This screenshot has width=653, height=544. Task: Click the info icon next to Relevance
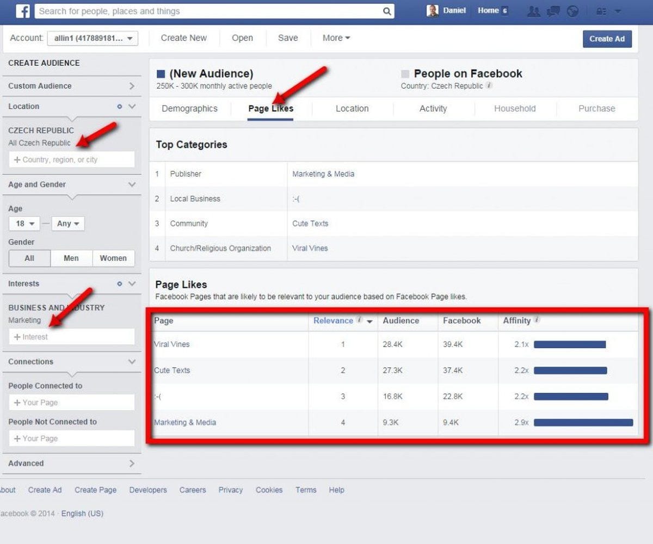pyautogui.click(x=359, y=320)
